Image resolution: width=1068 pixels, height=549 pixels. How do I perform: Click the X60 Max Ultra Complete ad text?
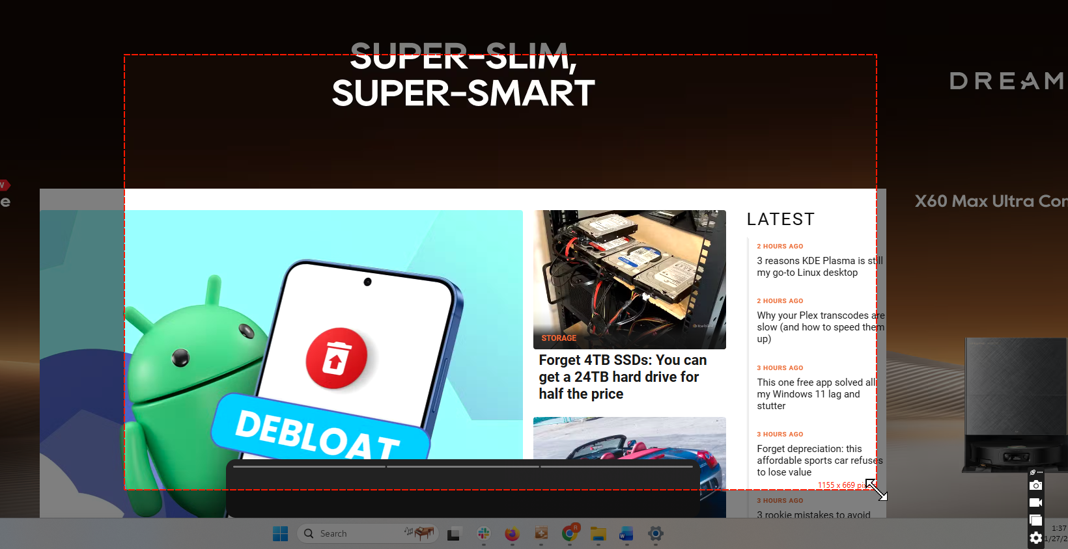[x=991, y=201]
